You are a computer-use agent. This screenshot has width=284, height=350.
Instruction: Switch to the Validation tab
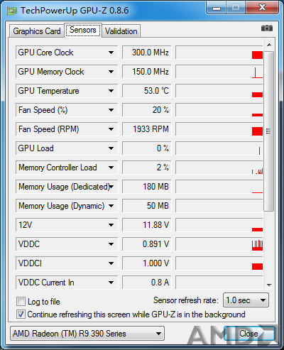(121, 31)
